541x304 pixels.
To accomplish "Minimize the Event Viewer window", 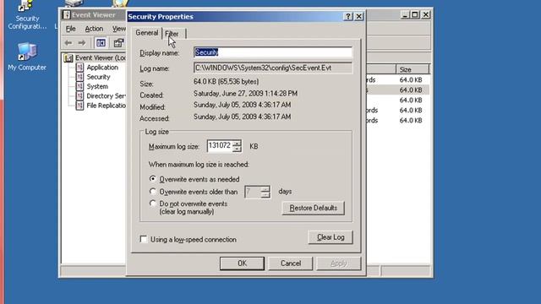I will pyautogui.click(x=405, y=15).
